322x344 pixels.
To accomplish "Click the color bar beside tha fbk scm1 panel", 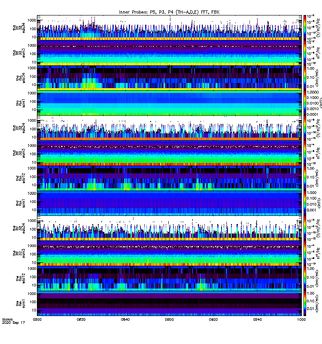I will coord(305,103).
